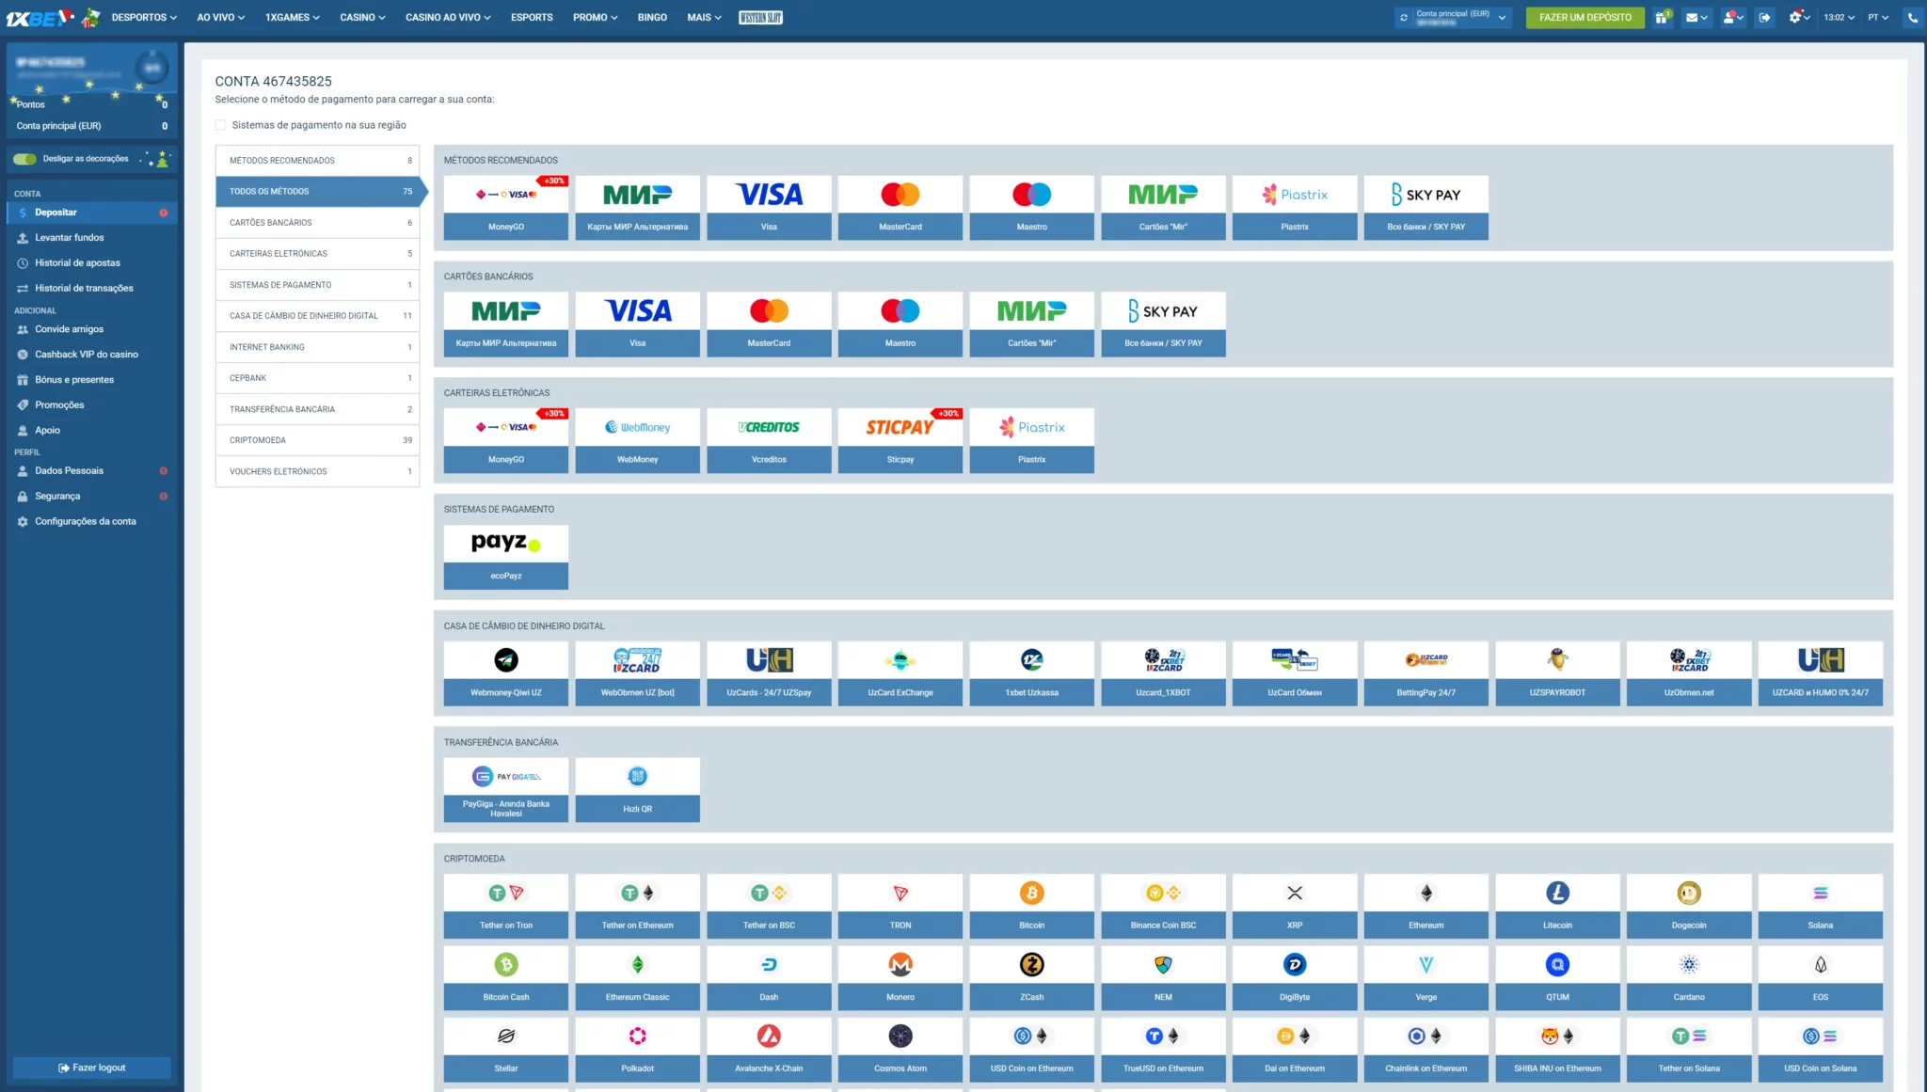Select MasterCard under Cartões Bancários
The width and height of the screenshot is (1927, 1092).
[769, 324]
